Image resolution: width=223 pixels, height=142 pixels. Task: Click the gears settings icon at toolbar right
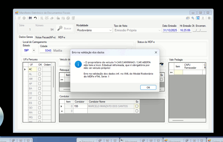click(193, 18)
